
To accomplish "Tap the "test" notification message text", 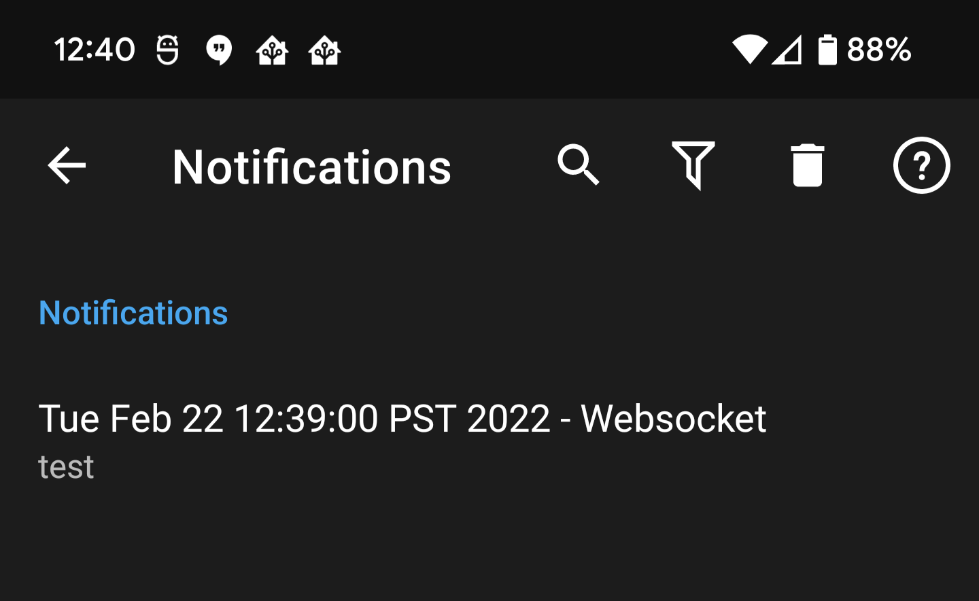I will pos(66,467).
